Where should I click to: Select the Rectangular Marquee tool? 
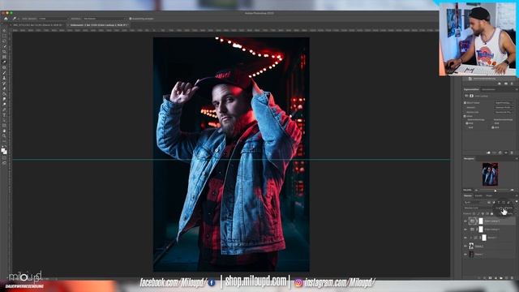click(4, 36)
